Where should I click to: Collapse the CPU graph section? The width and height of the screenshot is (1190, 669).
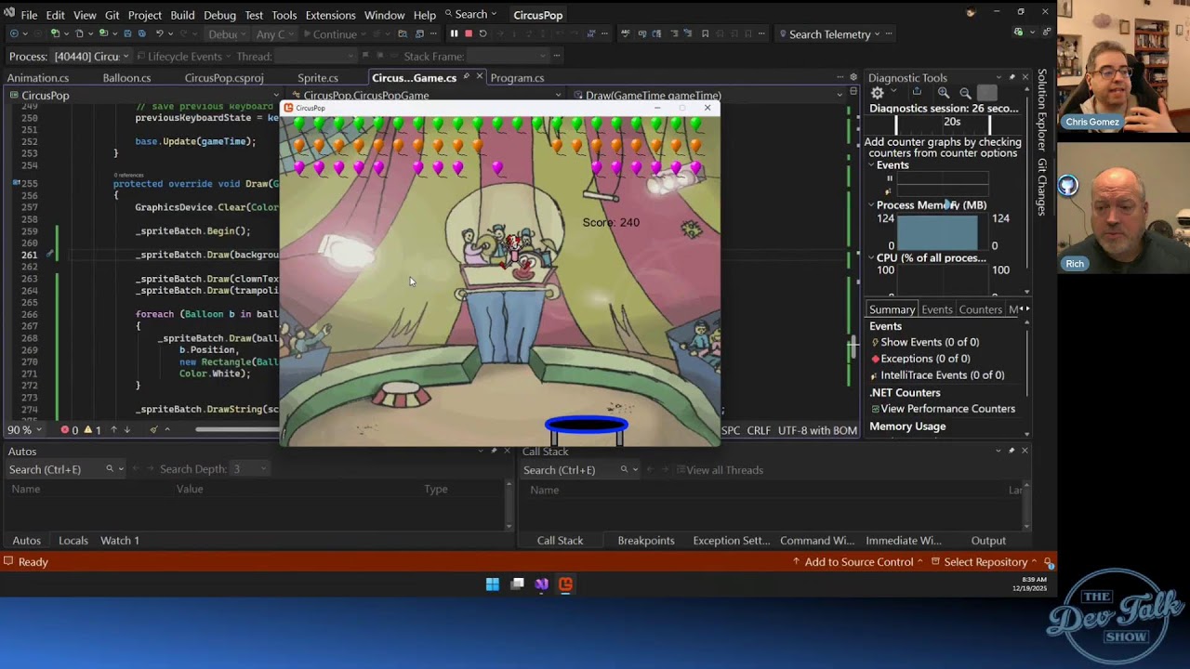[871, 258]
